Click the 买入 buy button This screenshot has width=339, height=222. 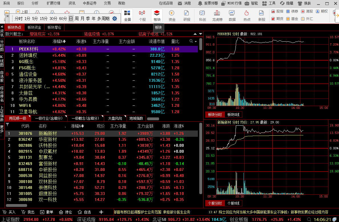9,212
